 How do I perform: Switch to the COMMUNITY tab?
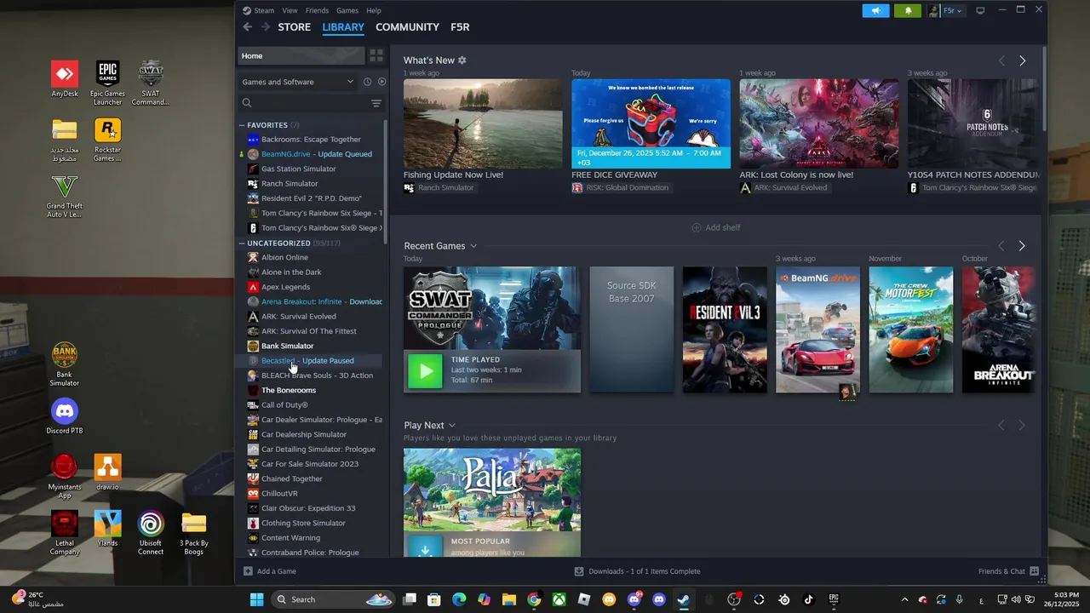(x=407, y=27)
